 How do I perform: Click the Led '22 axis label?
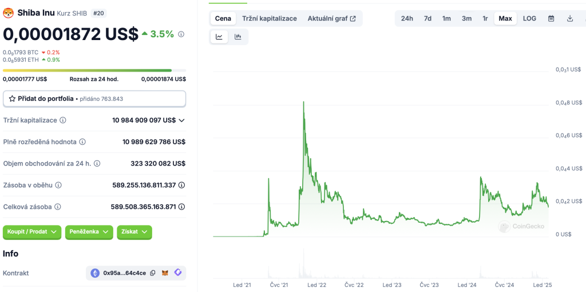click(x=317, y=285)
